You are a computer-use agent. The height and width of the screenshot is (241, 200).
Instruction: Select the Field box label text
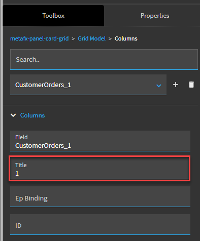point(21,137)
